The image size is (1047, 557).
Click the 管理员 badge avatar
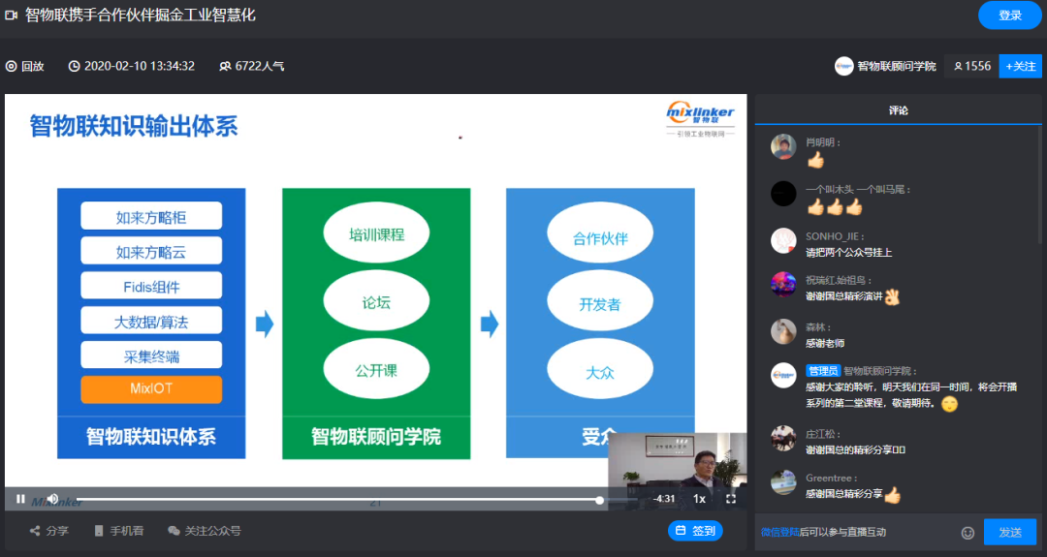pos(783,376)
